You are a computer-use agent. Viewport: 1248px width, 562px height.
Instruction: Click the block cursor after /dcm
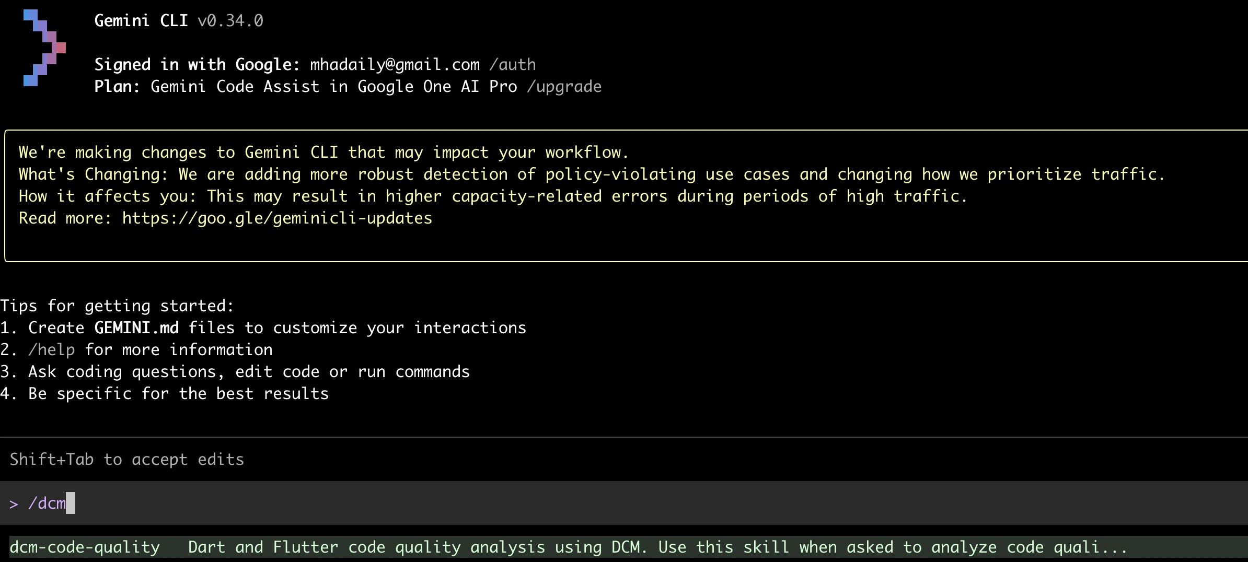pyautogui.click(x=71, y=503)
